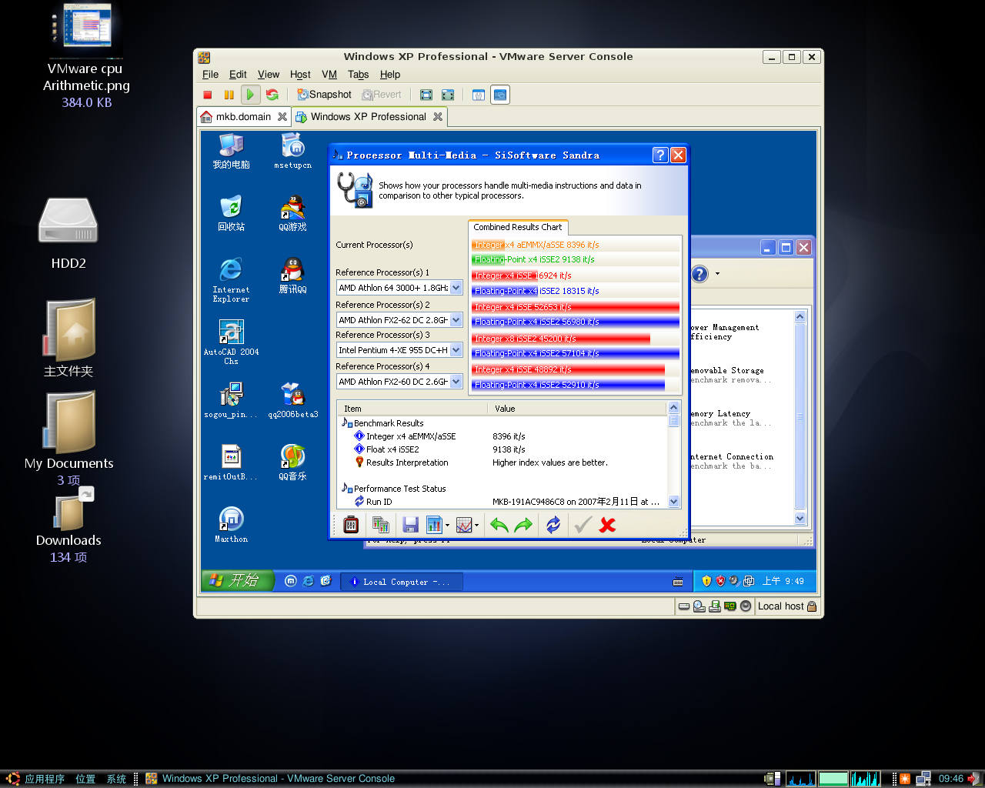The image size is (985, 788).
Task: Cancel with the red X icon
Action: [607, 525]
